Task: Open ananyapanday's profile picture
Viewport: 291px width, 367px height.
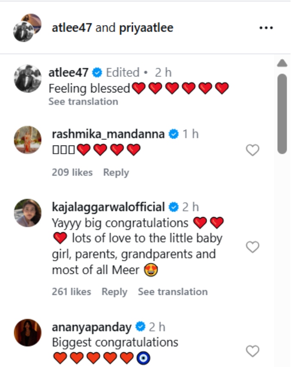Action: coord(28,332)
